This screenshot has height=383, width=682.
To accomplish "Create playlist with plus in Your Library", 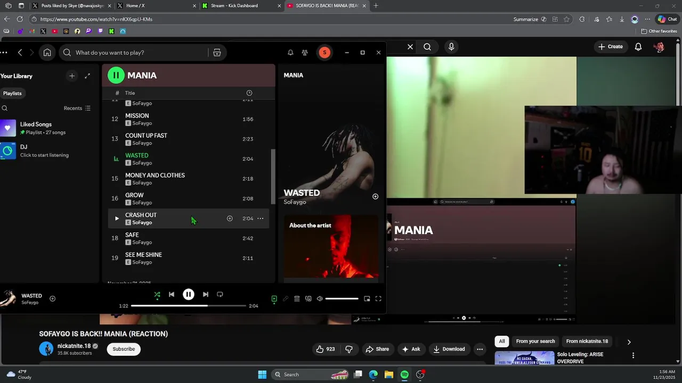I will 72,76.
